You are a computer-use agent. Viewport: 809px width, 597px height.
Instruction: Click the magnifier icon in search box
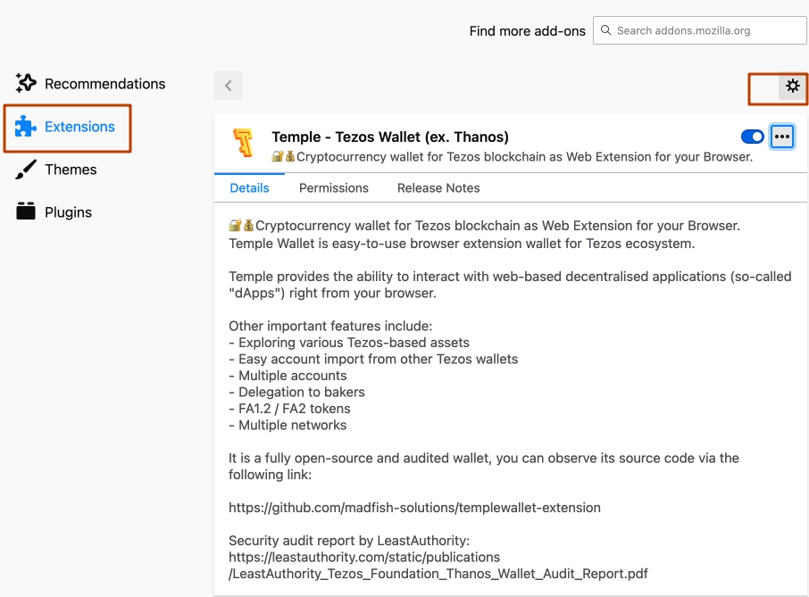coord(605,30)
